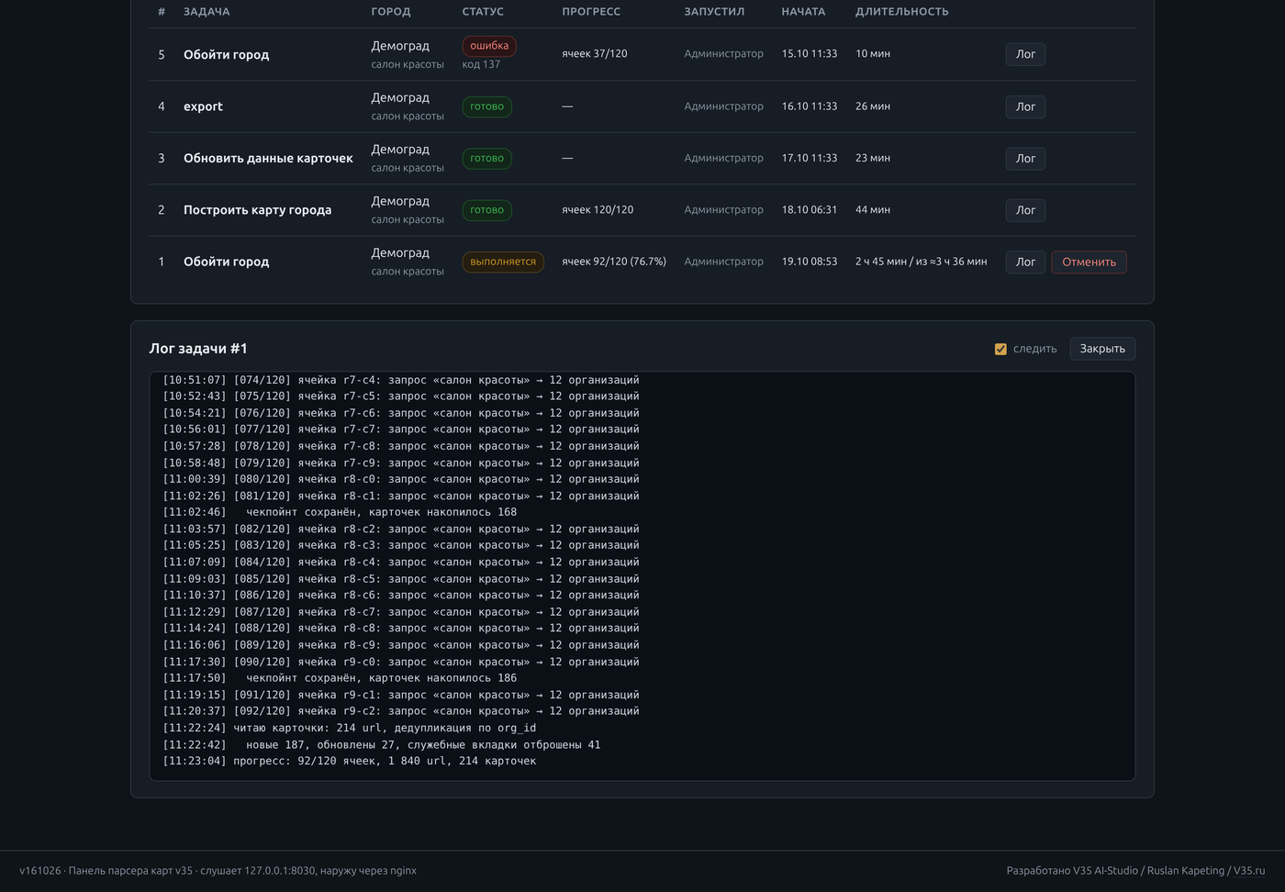Show log of «Обновить данные карточек»
The width and height of the screenshot is (1285, 892).
1025,159
